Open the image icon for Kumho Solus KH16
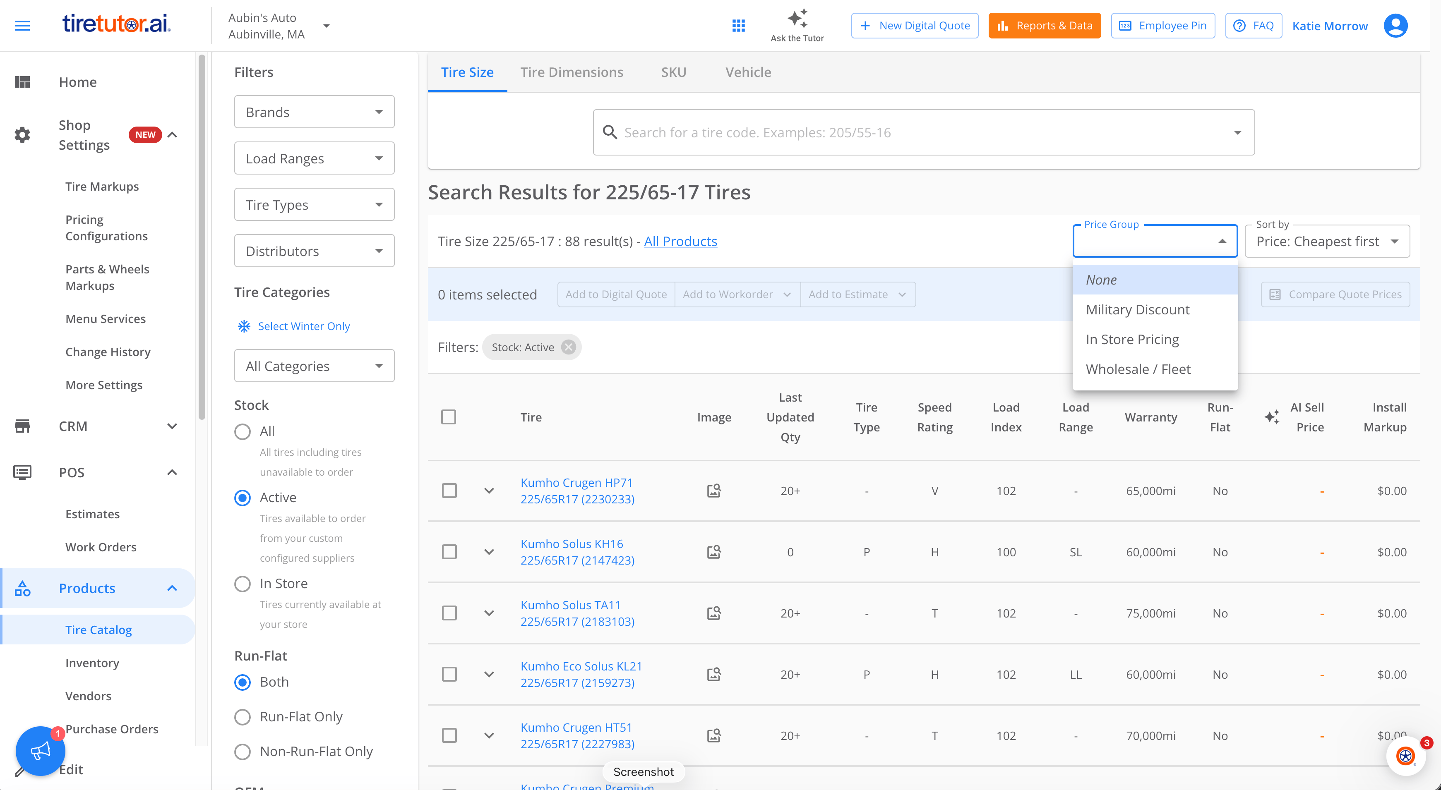 (x=714, y=552)
